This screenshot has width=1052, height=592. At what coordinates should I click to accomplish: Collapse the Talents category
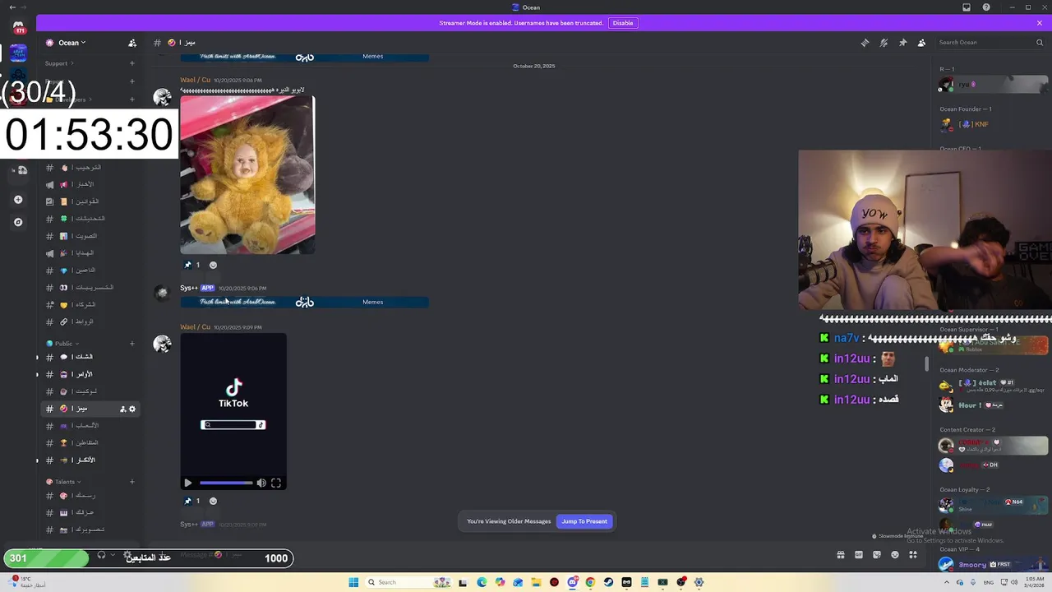pos(63,482)
